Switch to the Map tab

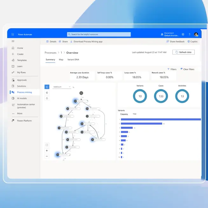[61, 59]
